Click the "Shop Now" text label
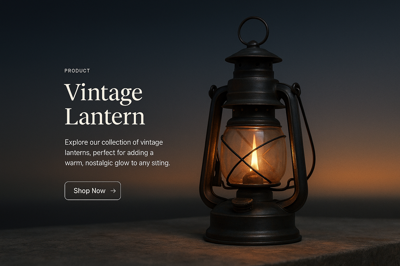400x266 pixels. pos(89,191)
